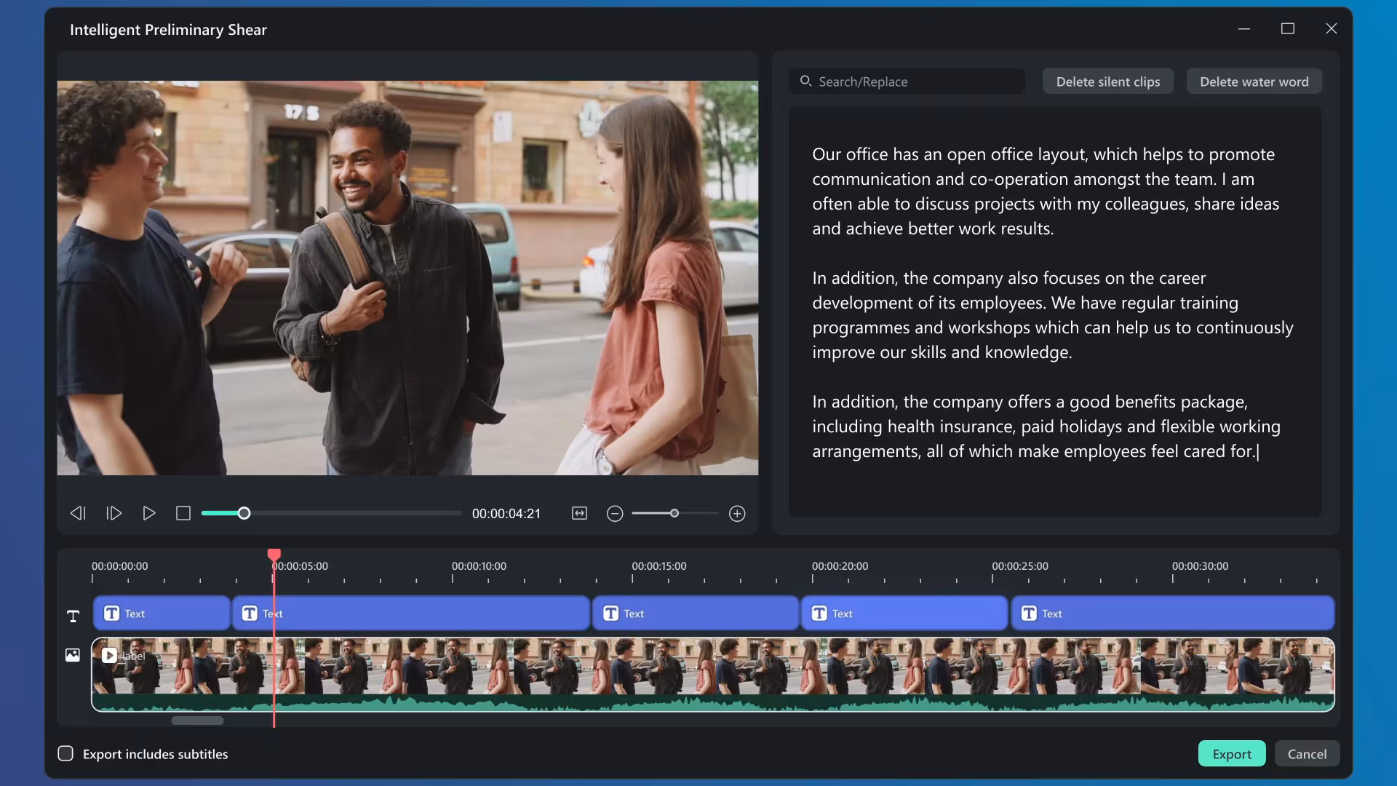Select the first Text clip on the timeline
This screenshot has width=1397, height=786.
click(162, 614)
